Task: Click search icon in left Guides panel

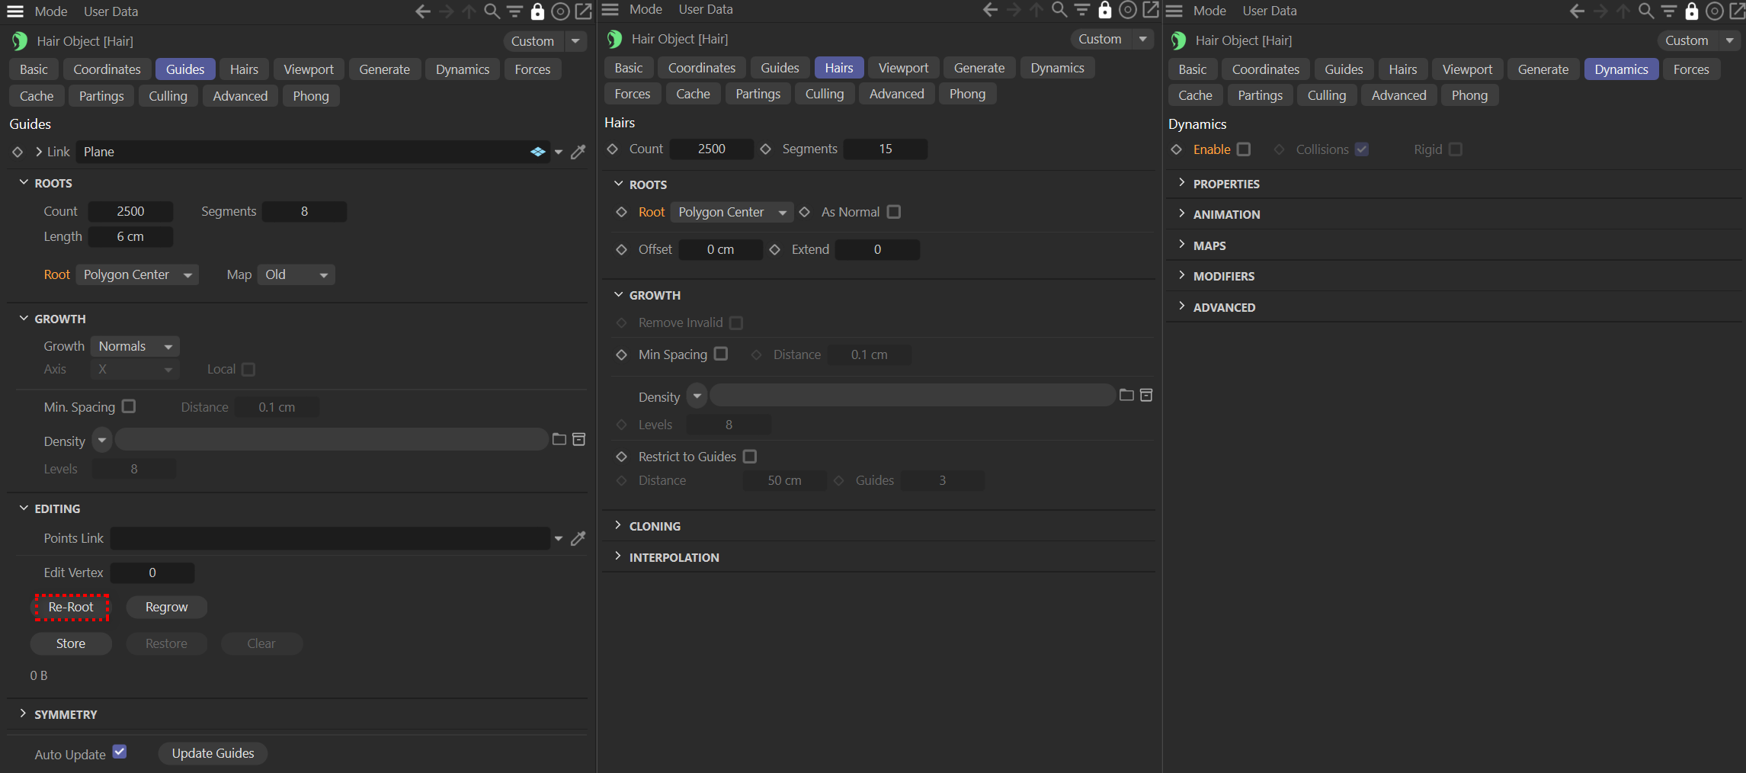Action: point(492,11)
